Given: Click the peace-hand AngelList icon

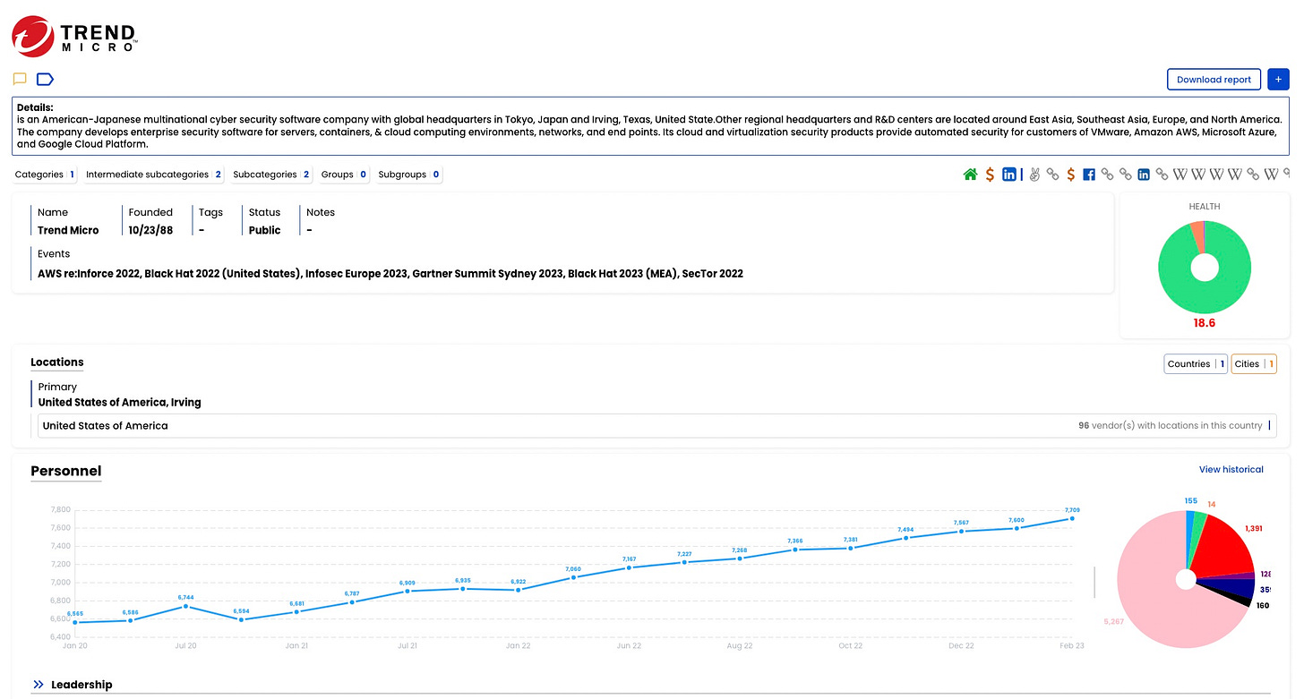Looking at the screenshot, I should point(1034,175).
